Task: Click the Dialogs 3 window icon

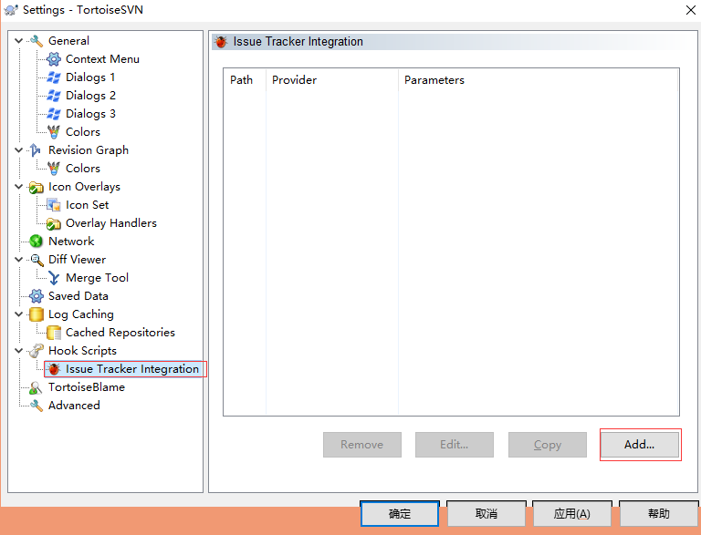Action: pos(54,114)
